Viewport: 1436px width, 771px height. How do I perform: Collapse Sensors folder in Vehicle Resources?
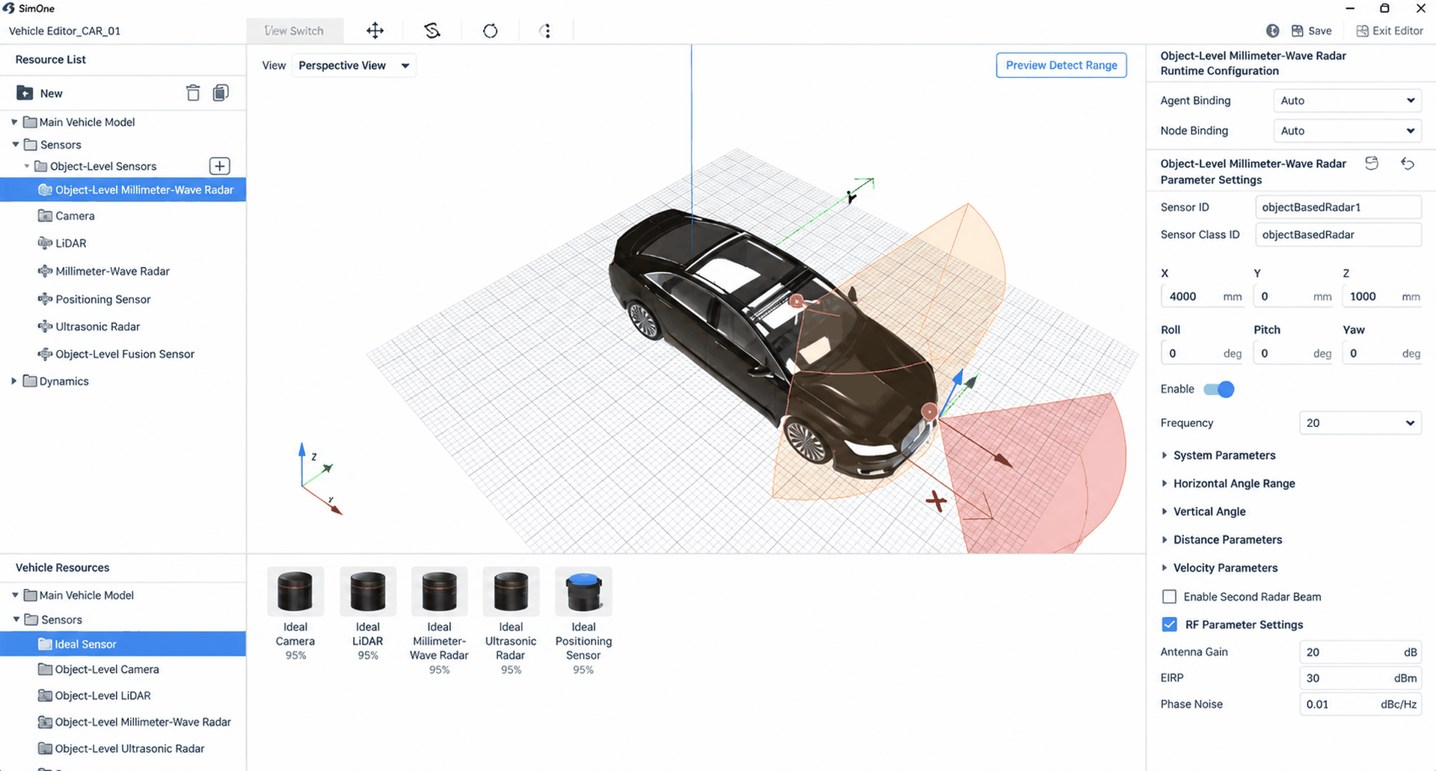(16, 619)
